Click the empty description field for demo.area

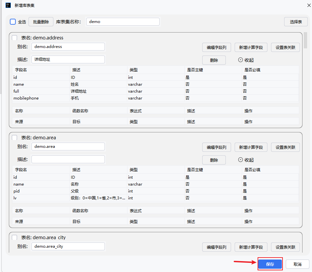pos(68,159)
